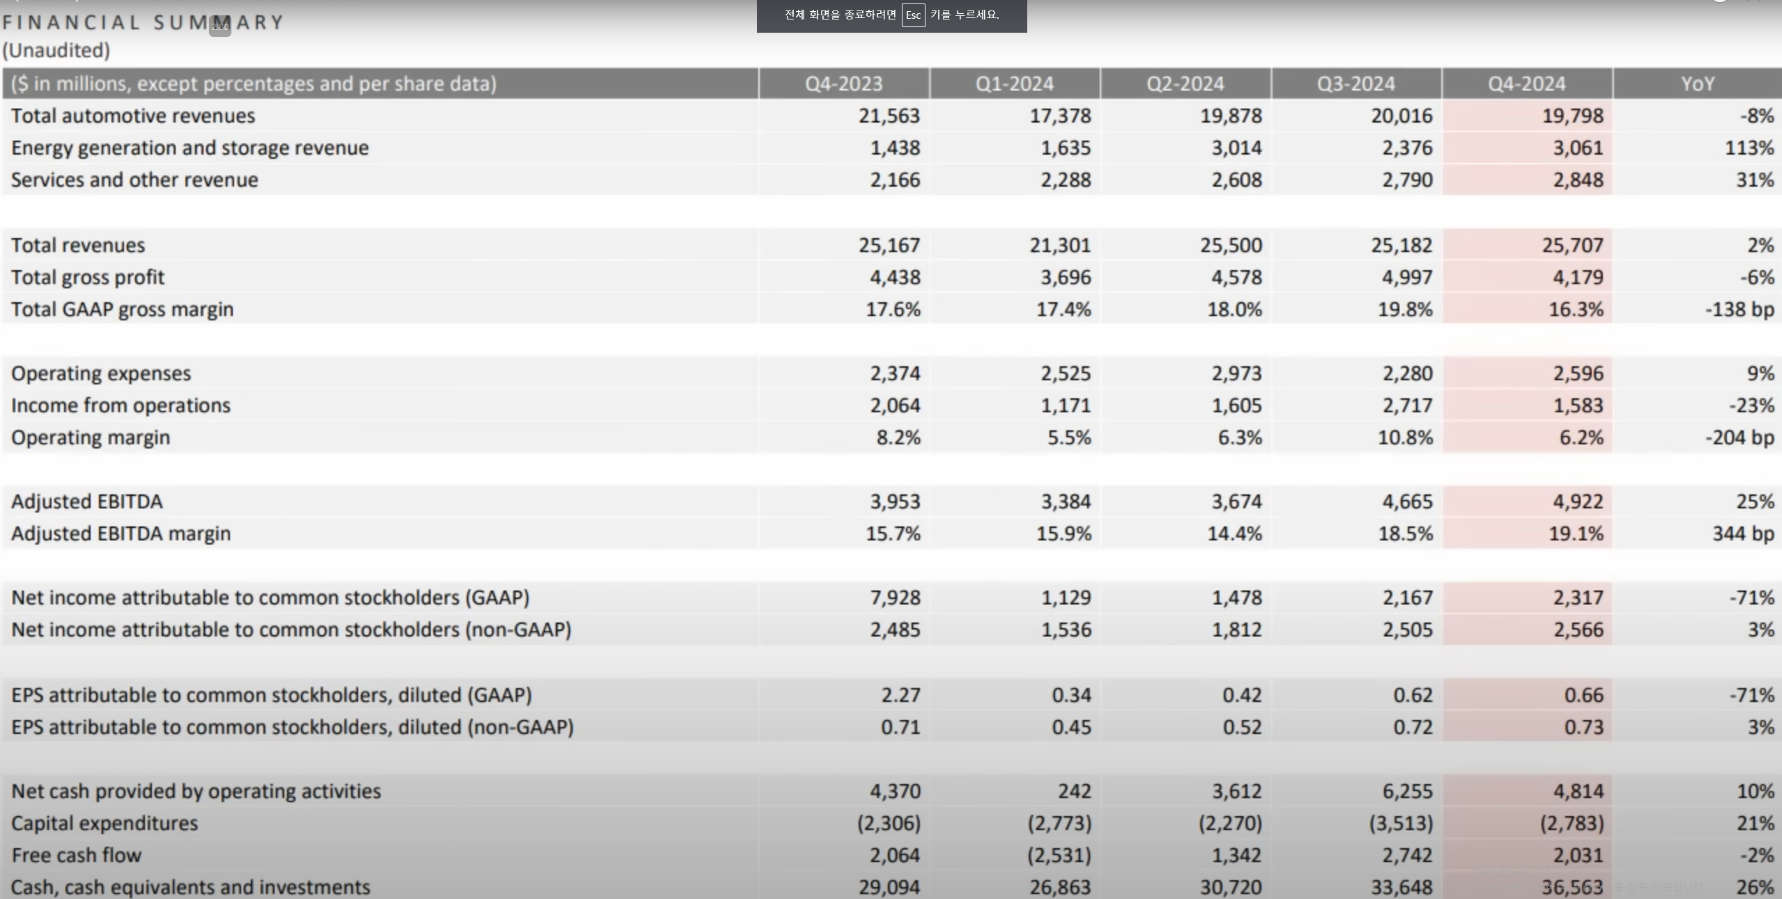
Task: Click the Esc key fullscreen exit notice
Action: tap(891, 15)
